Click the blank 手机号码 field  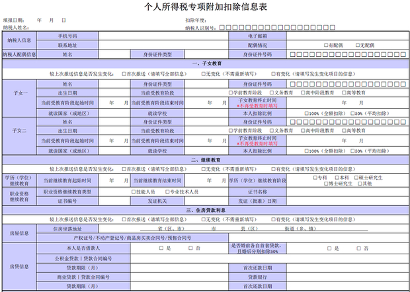pos(164,36)
